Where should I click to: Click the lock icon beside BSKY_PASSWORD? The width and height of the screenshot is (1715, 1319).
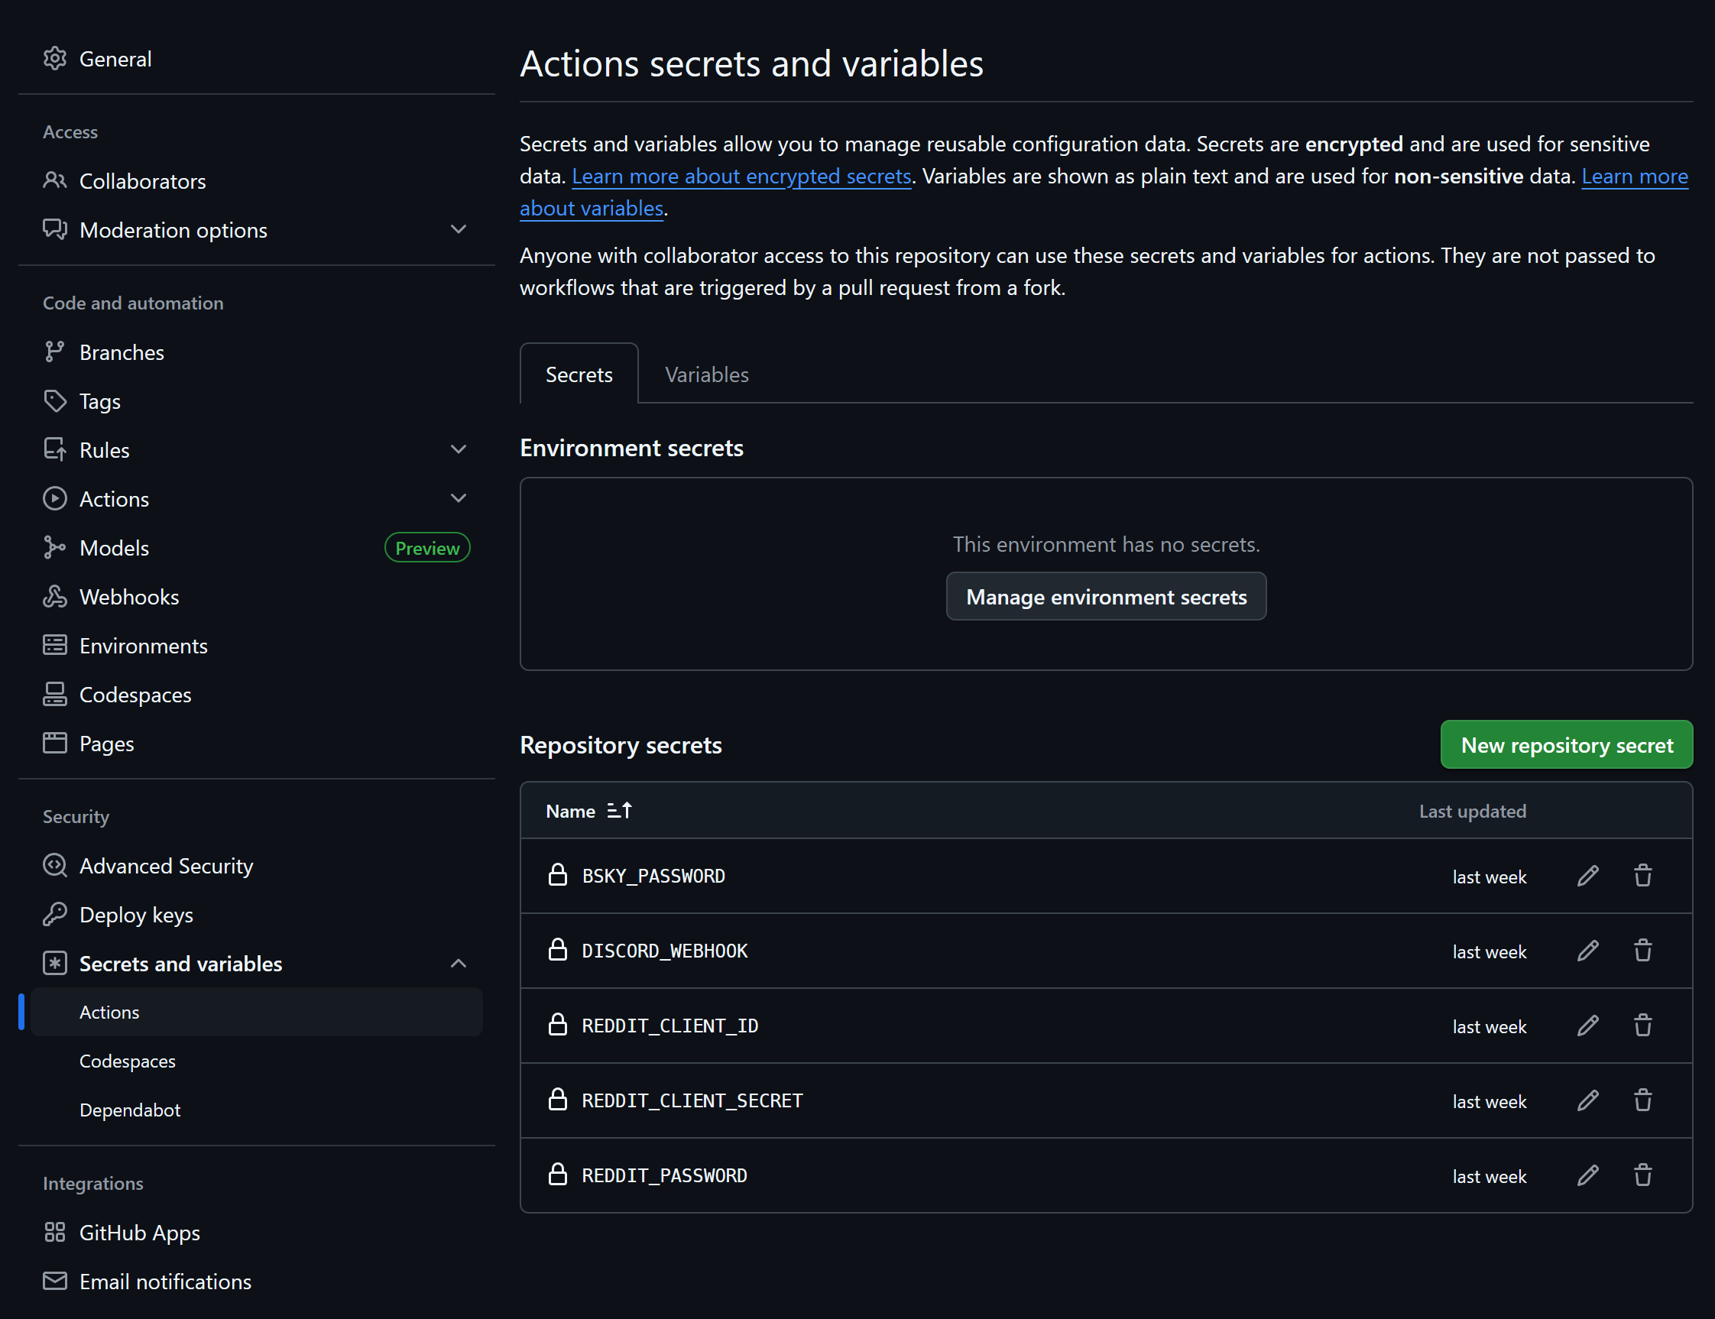click(558, 875)
